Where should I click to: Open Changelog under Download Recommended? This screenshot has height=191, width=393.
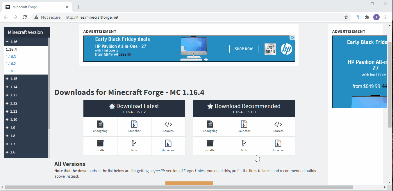(x=210, y=127)
